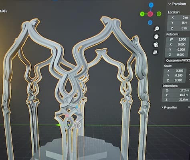Click the red X axis gizmo center ball
The height and width of the screenshot is (160, 190).
150,14
